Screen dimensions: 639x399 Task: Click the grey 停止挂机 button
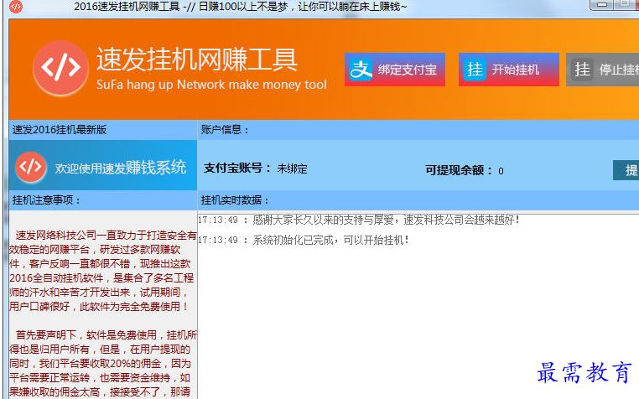603,70
